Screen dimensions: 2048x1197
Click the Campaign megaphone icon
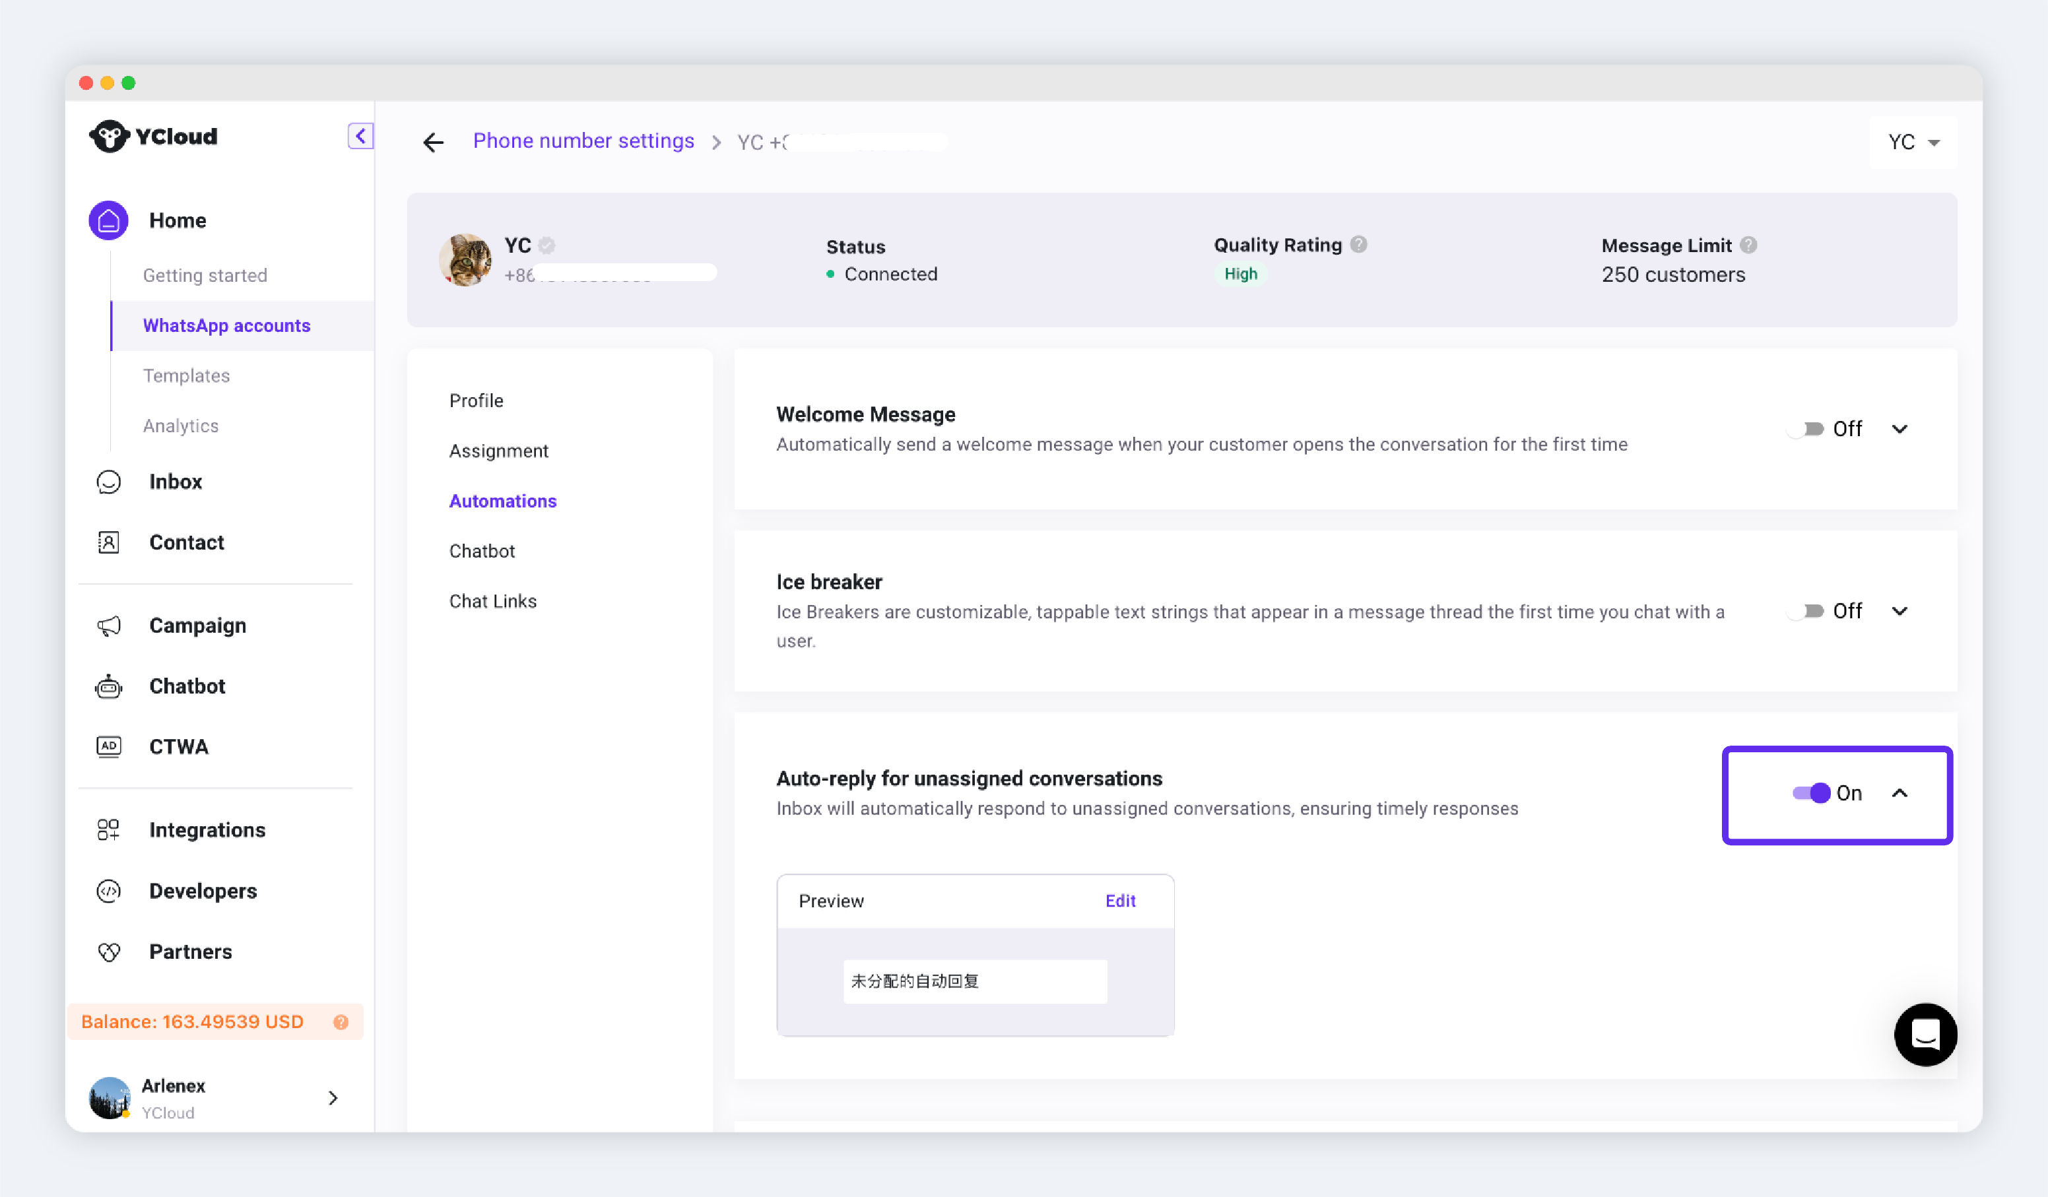(108, 626)
